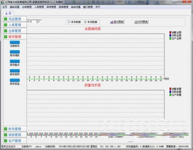This screenshot has height=150, width=193.
Task: Click the red 销售金额 legend swatch
Action: [x=170, y=33]
